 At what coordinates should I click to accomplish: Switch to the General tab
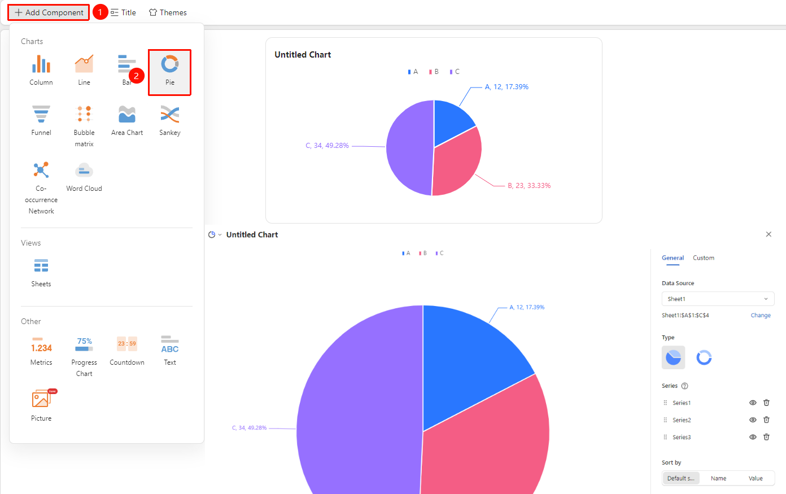pos(673,258)
